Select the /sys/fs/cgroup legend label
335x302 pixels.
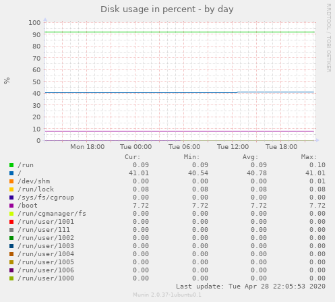(x=46, y=198)
